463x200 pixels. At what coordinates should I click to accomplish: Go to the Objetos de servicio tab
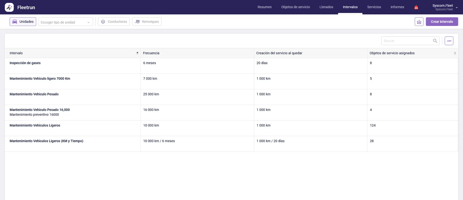point(295,7)
